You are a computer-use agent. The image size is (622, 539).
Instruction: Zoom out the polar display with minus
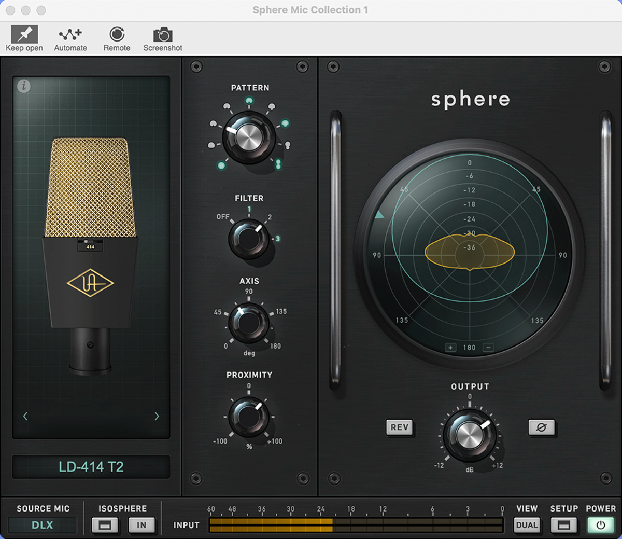(x=488, y=348)
